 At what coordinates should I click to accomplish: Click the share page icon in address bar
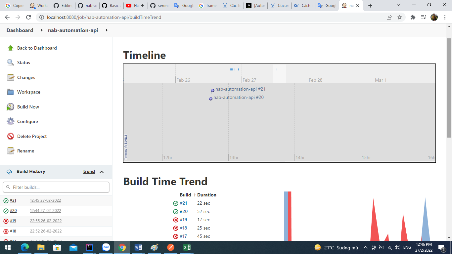click(389, 17)
